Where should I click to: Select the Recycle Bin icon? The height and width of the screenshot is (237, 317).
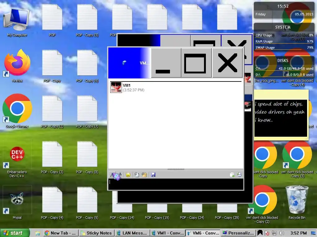tap(297, 202)
